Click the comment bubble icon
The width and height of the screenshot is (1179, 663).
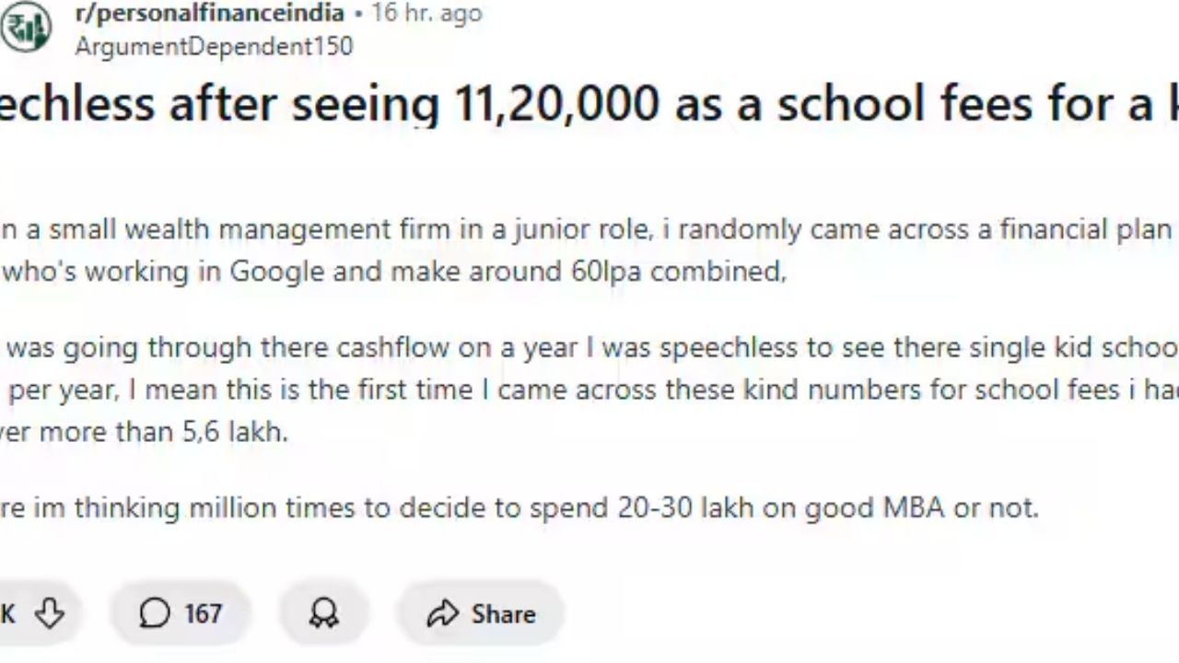(x=155, y=613)
